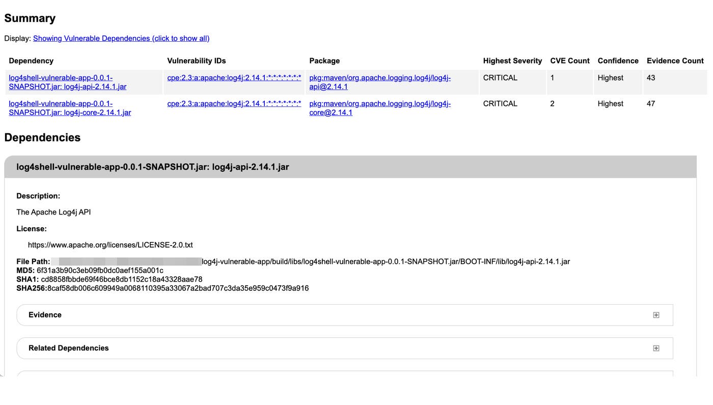This screenshot has height=405, width=713.
Task: Open the CPE link in the log4j-core row
Action: coord(235,103)
